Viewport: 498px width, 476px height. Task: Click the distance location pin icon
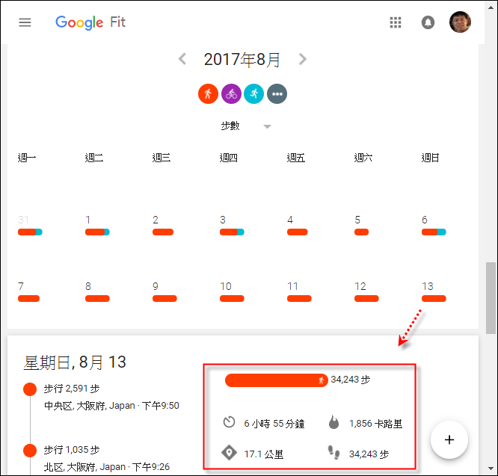pyautogui.click(x=229, y=453)
